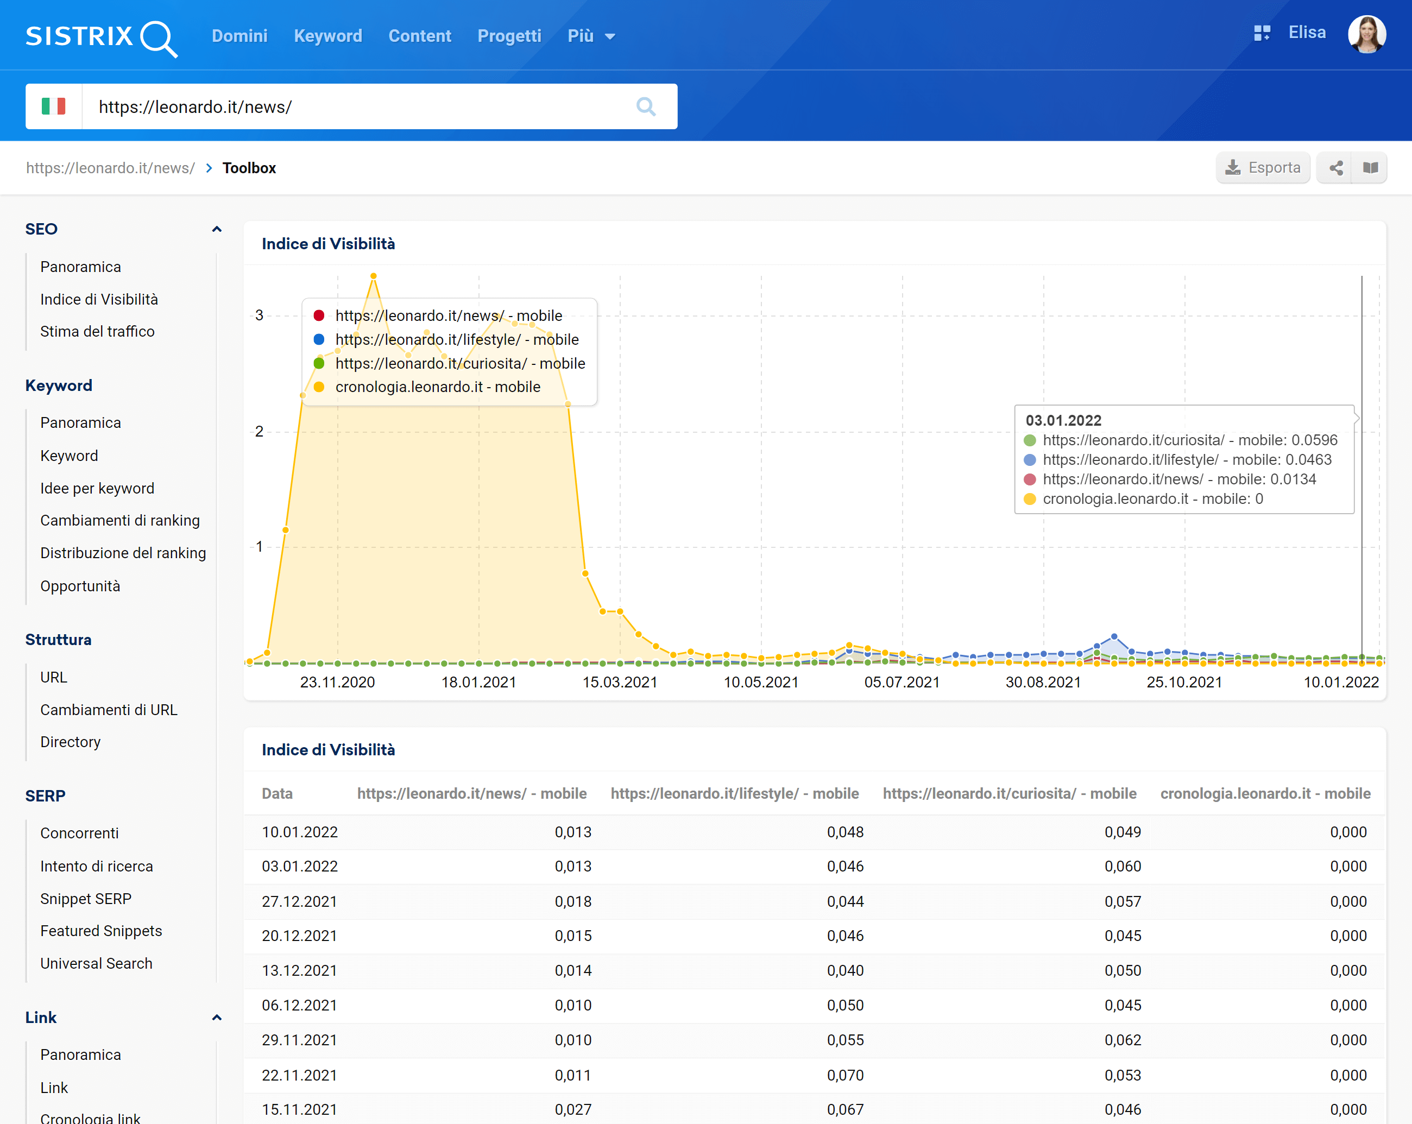This screenshot has height=1124, width=1412.
Task: Collapse the SEO sidebar section
Action: (x=217, y=229)
